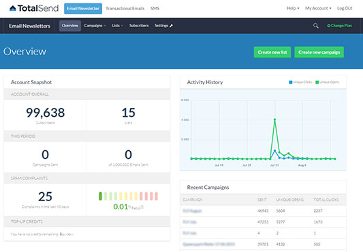
Task: Expand the Lists dropdown menu
Action: tap(117, 26)
